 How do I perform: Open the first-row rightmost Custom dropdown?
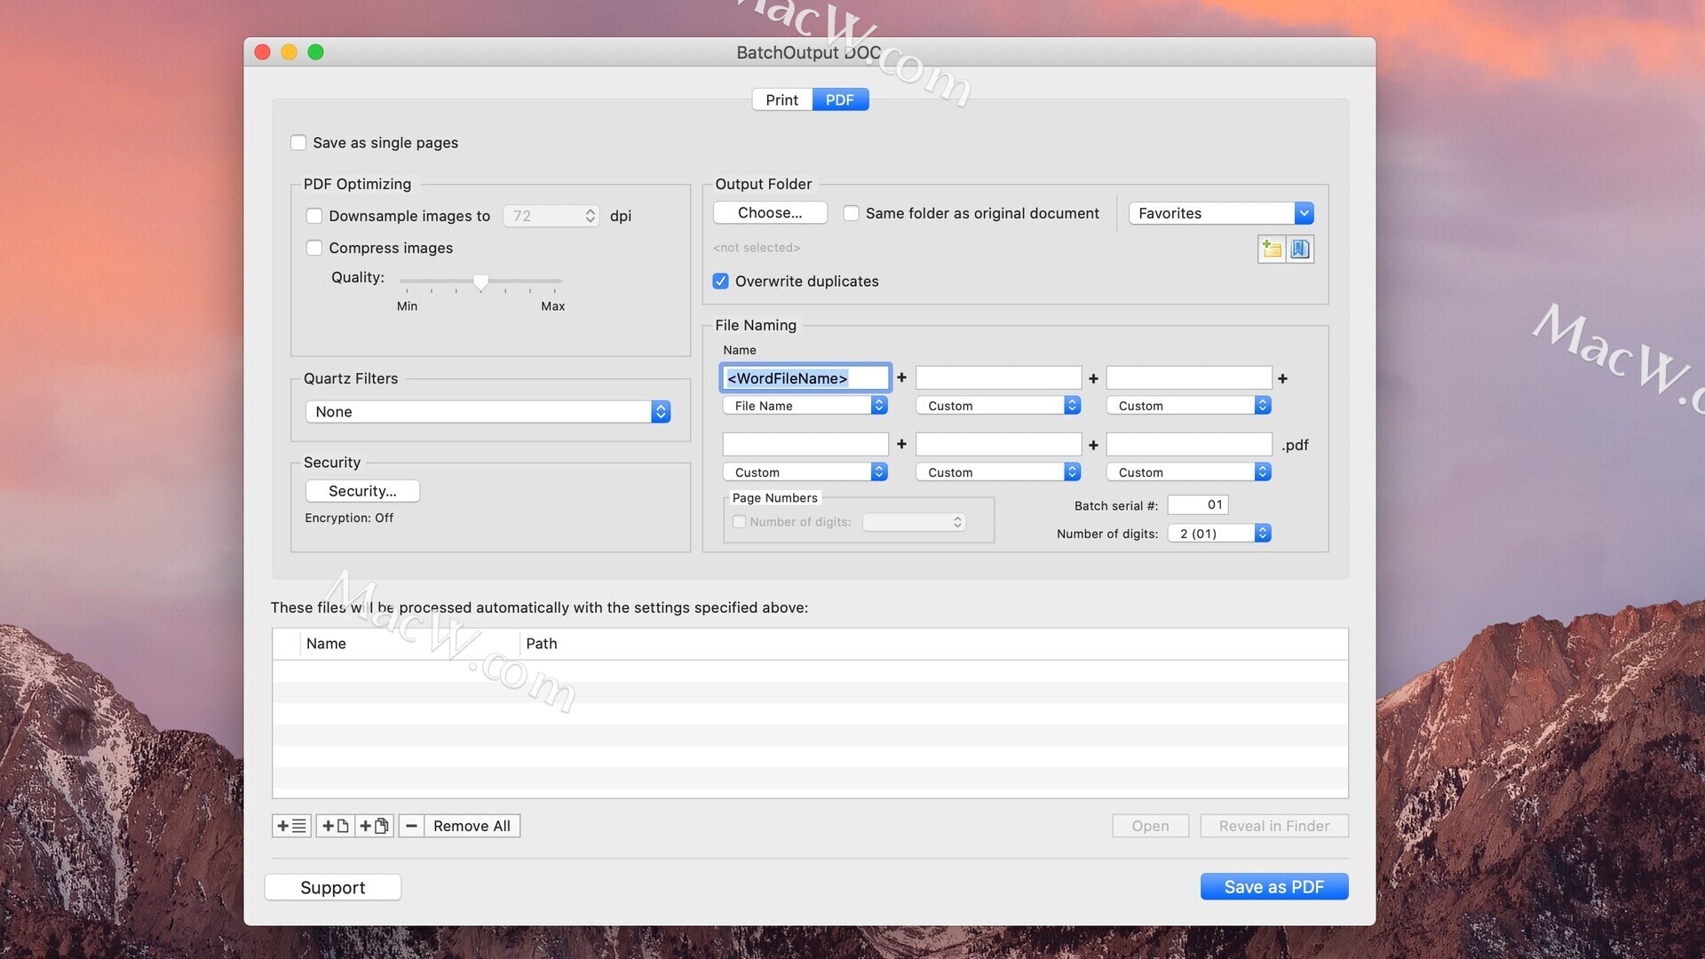(x=1189, y=406)
